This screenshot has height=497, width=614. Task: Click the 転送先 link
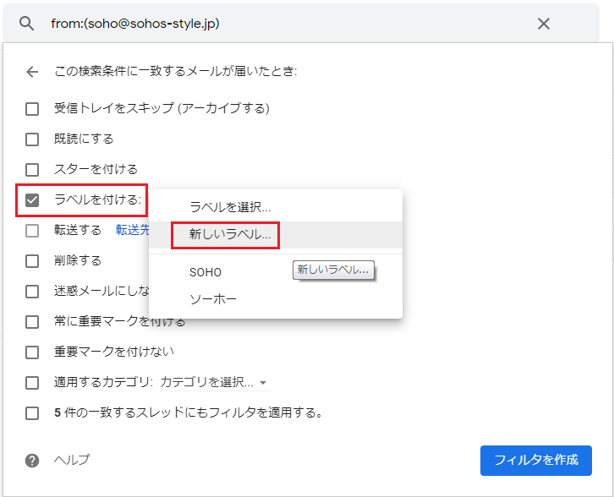click(x=132, y=230)
